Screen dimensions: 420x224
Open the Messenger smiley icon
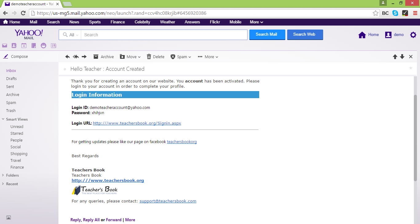pyautogui.click(x=43, y=46)
